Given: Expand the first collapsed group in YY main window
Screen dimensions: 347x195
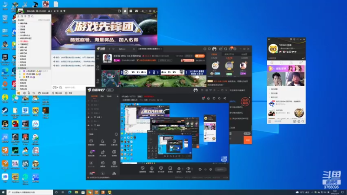Looking at the screenshot, I should tap(269, 89).
